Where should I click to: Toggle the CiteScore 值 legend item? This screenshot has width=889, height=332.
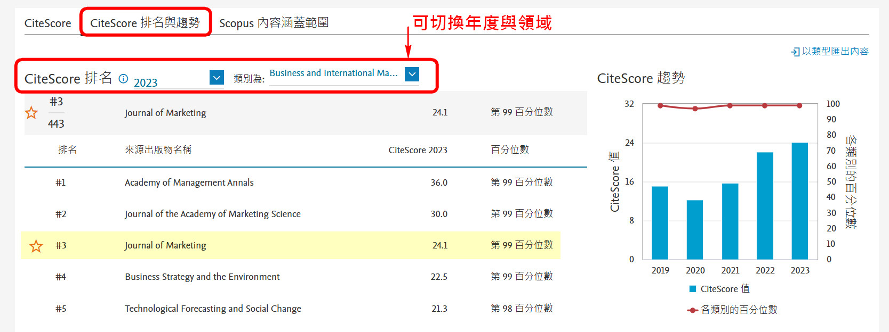pos(719,289)
